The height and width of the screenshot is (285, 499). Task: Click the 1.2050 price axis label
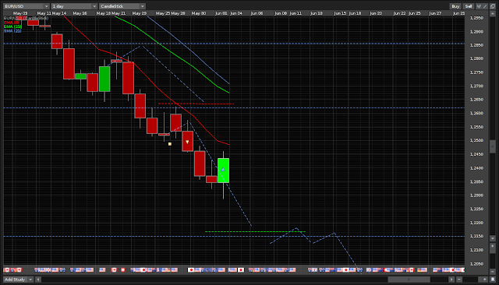[x=476, y=264]
